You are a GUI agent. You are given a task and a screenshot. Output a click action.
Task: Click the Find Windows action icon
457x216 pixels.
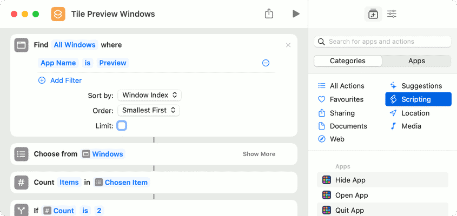point(21,45)
